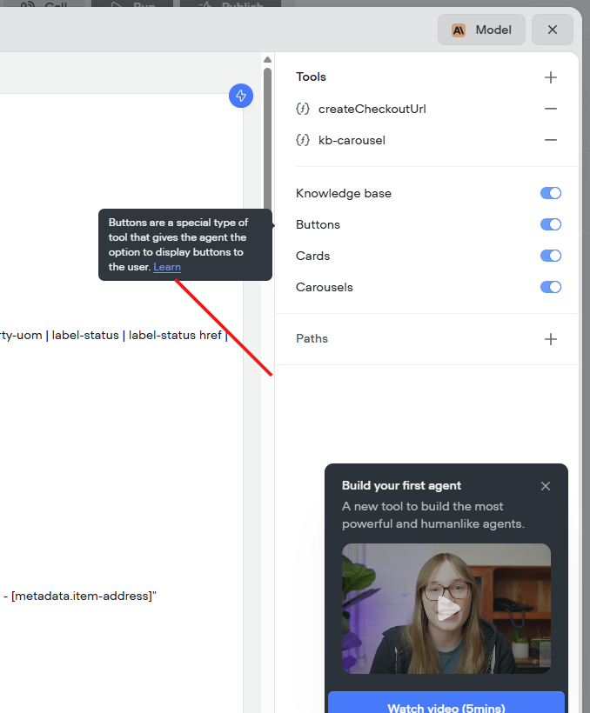The height and width of the screenshot is (713, 590).
Task: Click the createCheckoutUrl function icon
Action: point(303,109)
